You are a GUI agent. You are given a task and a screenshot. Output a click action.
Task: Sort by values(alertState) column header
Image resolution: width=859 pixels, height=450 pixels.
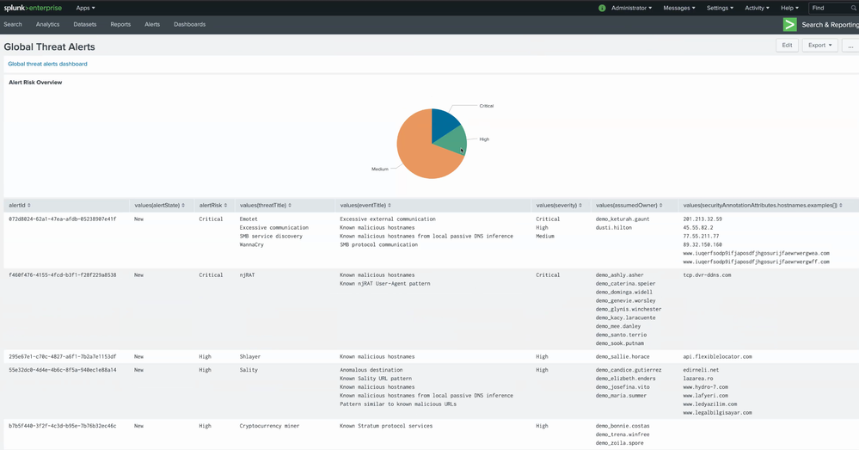[159, 205]
